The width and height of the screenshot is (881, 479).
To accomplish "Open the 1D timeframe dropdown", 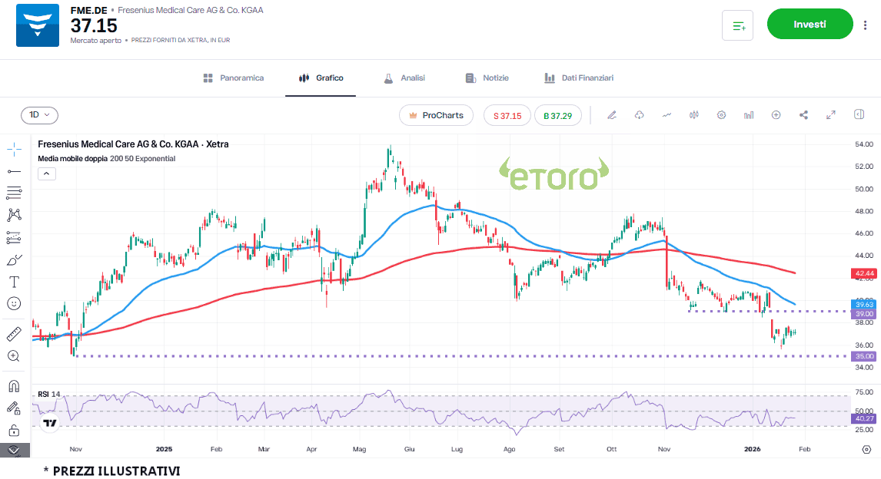I will (39, 115).
